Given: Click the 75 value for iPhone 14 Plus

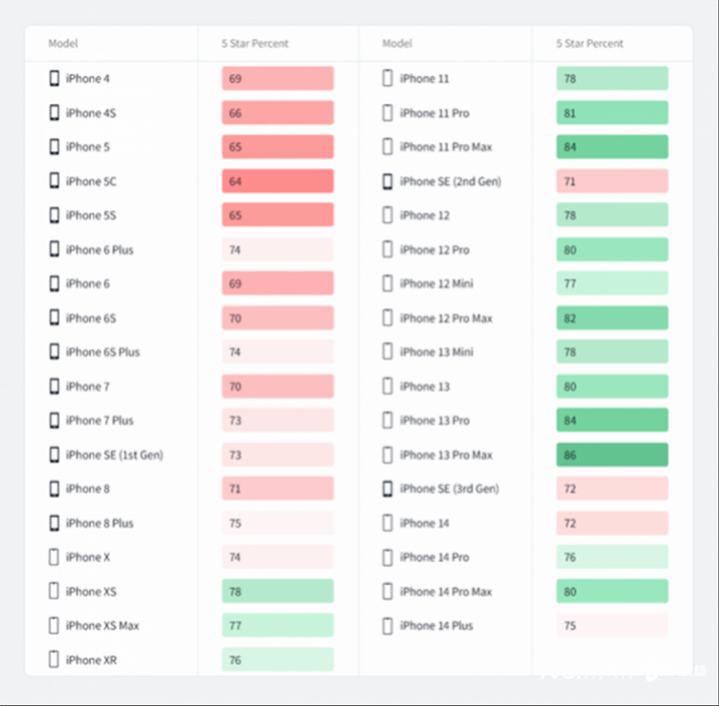Looking at the screenshot, I should click(570, 626).
